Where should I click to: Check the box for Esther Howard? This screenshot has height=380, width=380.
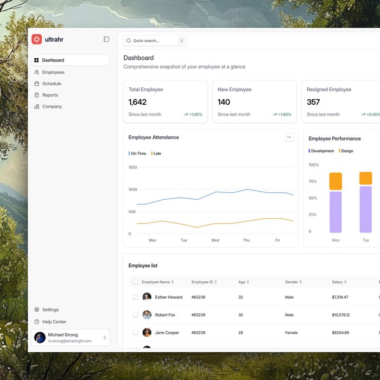point(135,297)
